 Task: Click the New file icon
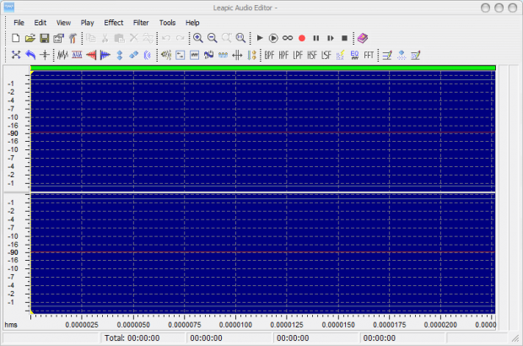16,38
